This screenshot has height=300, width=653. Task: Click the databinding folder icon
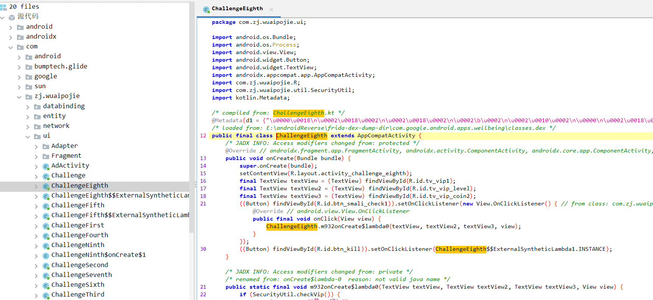(x=37, y=107)
